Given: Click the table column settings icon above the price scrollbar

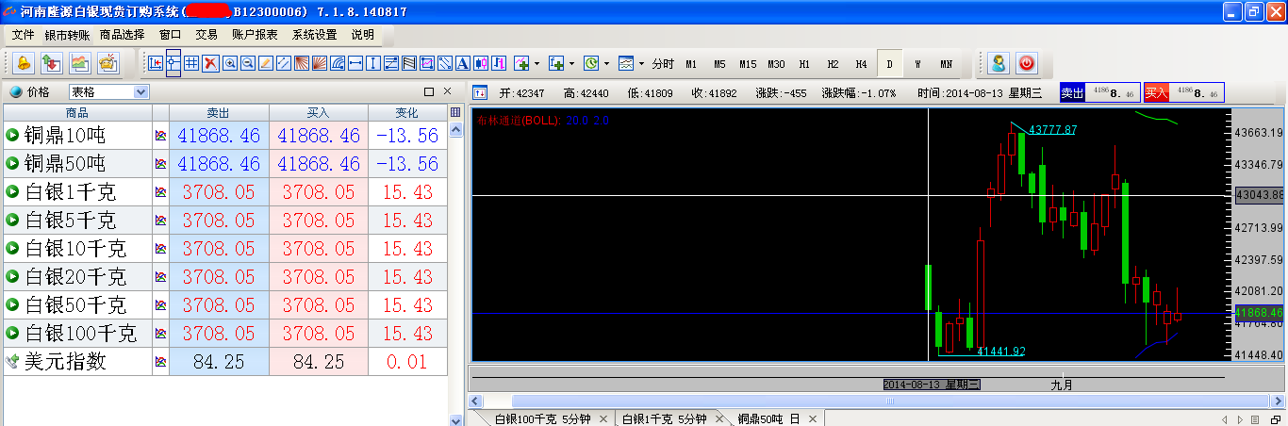Looking at the screenshot, I should click(456, 113).
